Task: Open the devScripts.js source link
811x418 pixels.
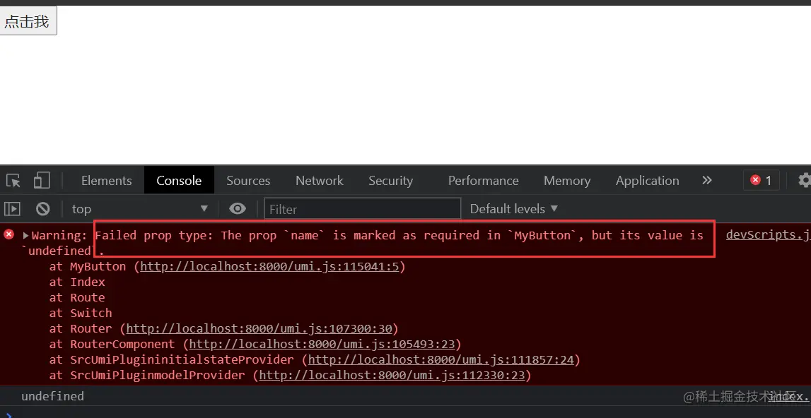Action: (x=768, y=234)
